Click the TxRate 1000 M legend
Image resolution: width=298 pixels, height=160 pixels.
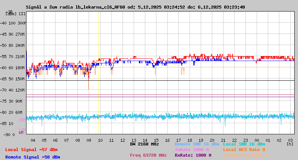coord(192,150)
